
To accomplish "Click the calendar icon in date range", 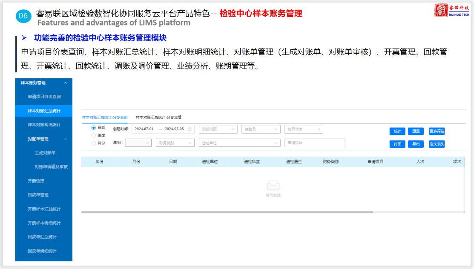I will point(190,129).
